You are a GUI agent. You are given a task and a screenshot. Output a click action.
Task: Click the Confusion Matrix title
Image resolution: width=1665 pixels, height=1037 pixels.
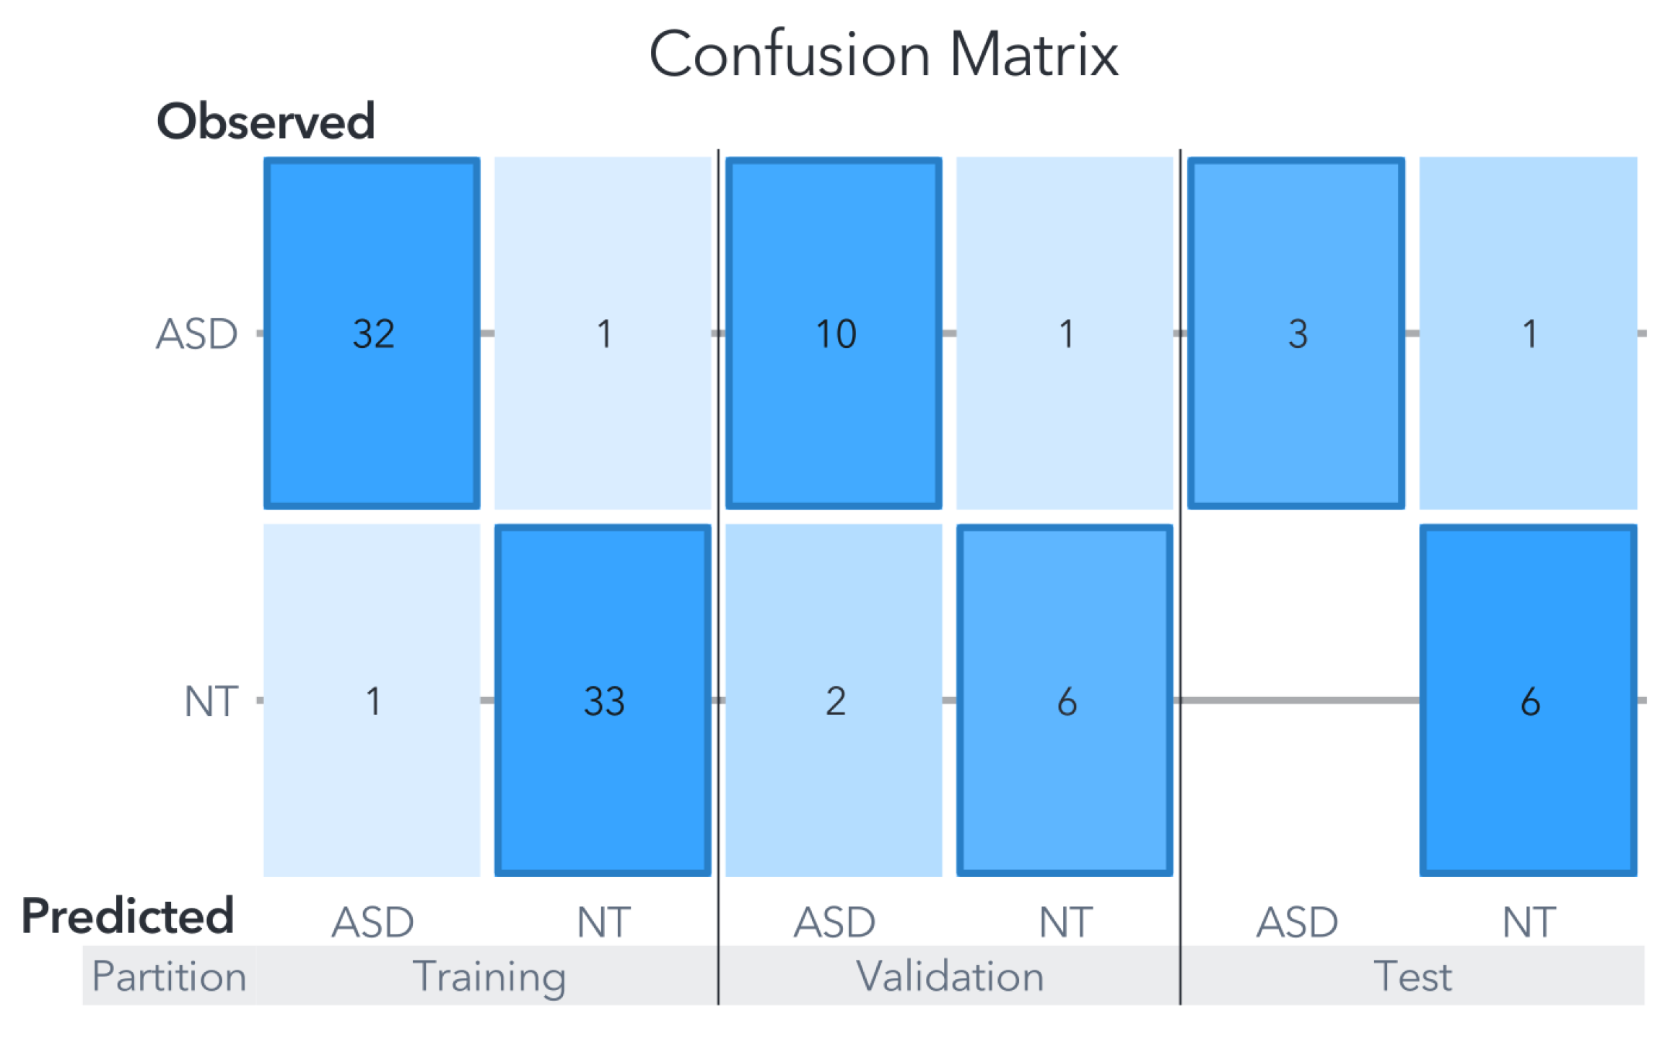click(x=883, y=54)
